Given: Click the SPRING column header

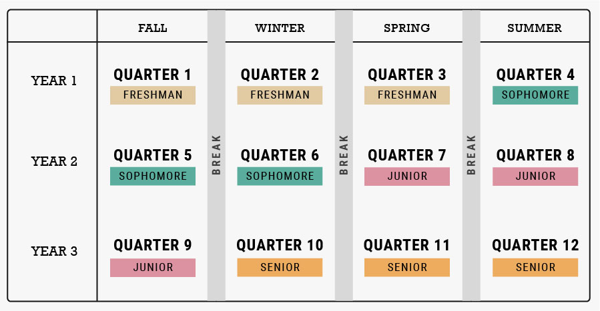Looking at the screenshot, I should (x=406, y=28).
